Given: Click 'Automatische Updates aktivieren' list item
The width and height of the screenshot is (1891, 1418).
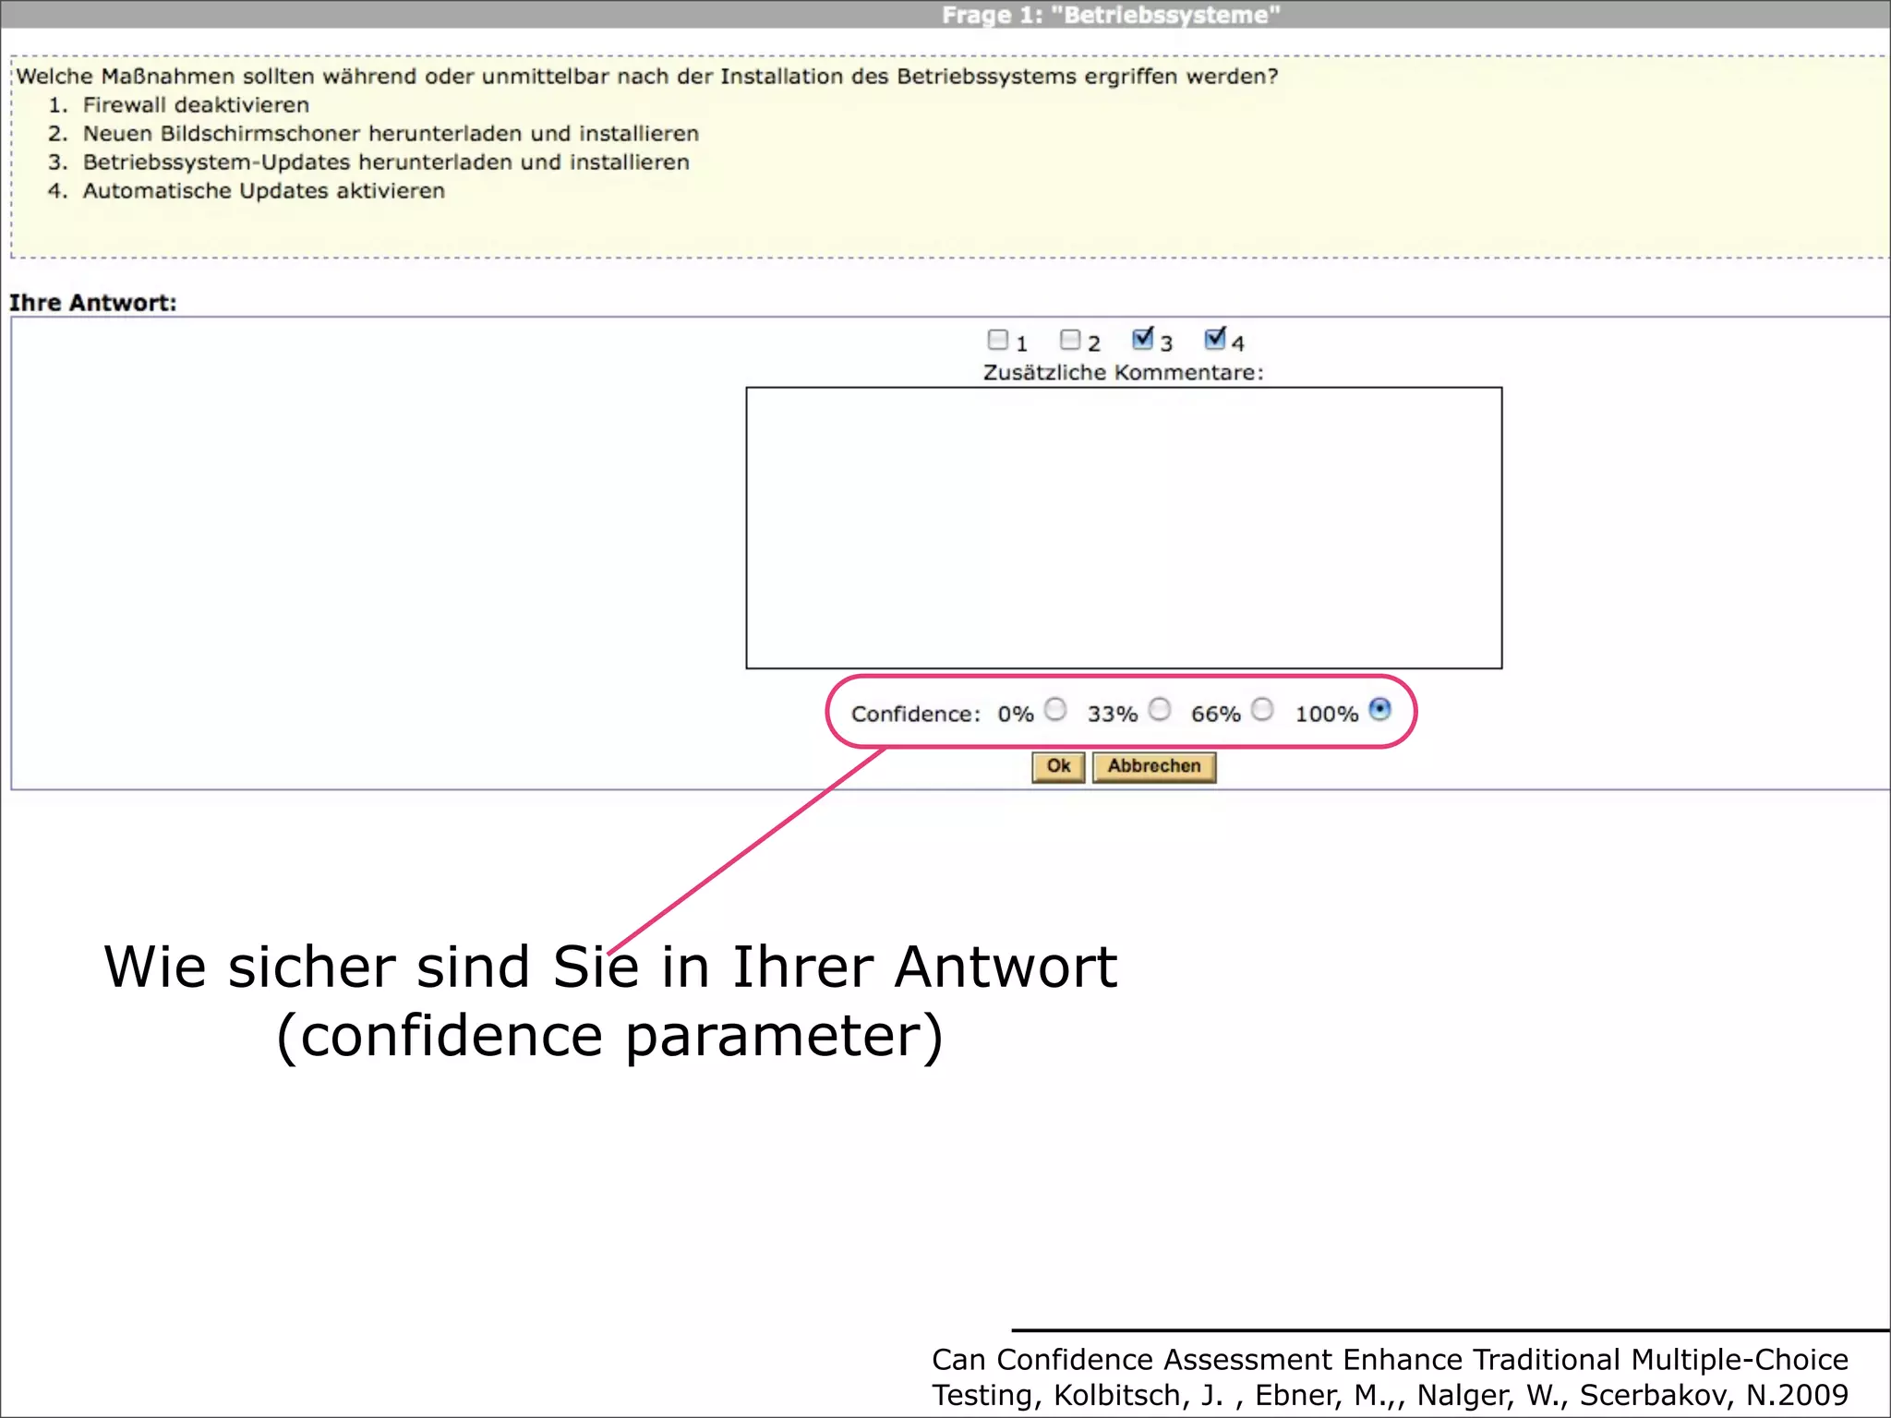Looking at the screenshot, I should [x=264, y=191].
